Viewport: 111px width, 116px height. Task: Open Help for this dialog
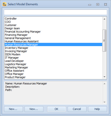pyautogui.click(x=97, y=109)
